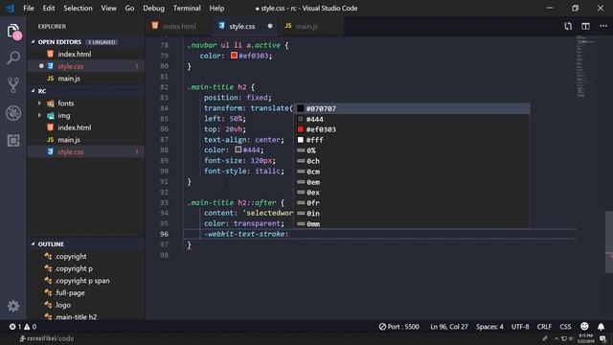Screen dimensions: 613x345
Task: Click the red swatch on line 79
Action: click(234, 56)
